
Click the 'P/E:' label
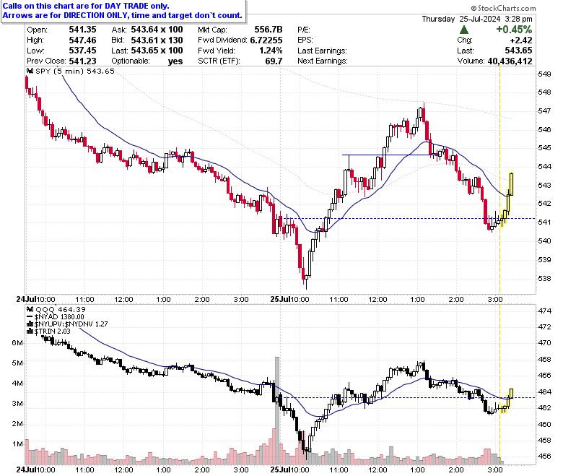point(304,30)
